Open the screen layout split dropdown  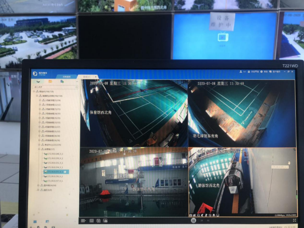pyautogui.click(x=84, y=221)
